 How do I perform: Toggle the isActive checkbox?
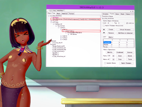127,23
